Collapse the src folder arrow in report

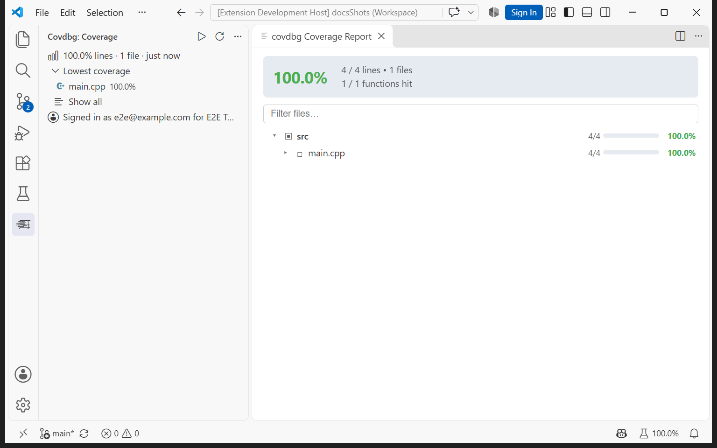[274, 136]
